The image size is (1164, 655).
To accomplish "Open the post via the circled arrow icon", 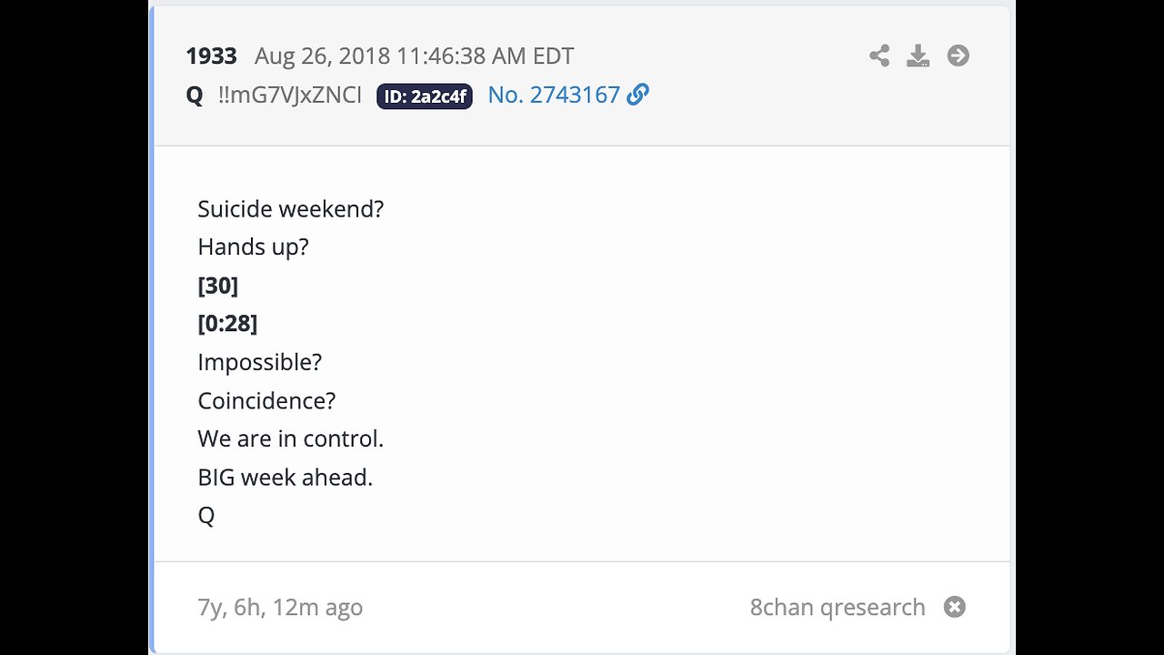I will 958,56.
